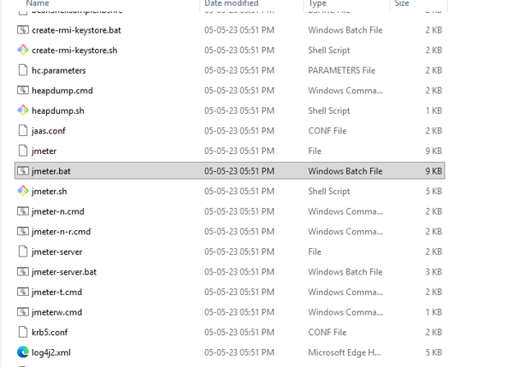Click the modified date of create-rmi-keystore.bat
Screen dimensions: 512x367
pyautogui.click(x=240, y=30)
